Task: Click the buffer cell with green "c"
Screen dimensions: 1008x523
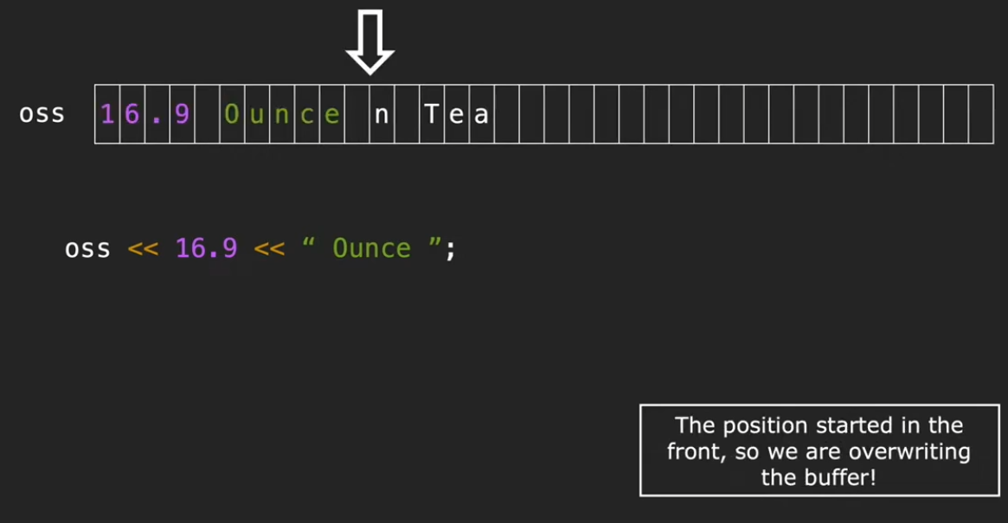Action: (307, 114)
